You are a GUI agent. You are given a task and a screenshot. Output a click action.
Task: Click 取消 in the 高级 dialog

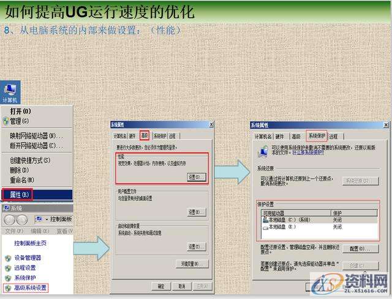[x=182, y=286]
